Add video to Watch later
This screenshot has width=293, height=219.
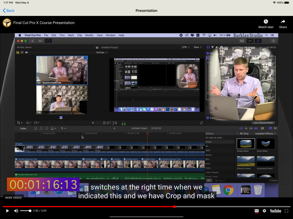266,24
